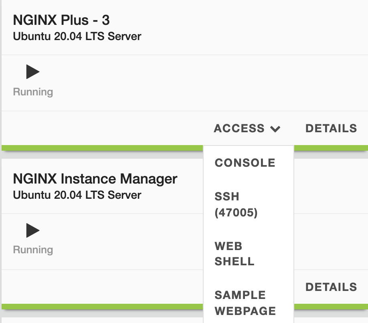Click the NGINX Plus - 3 title

pos(61,20)
